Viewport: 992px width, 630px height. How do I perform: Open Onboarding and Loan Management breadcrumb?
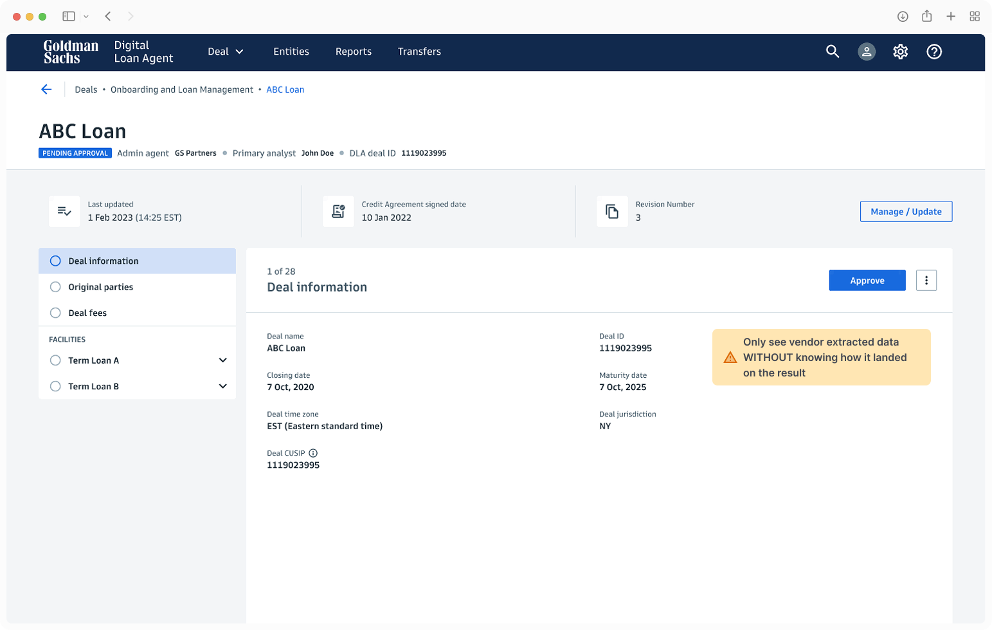point(182,89)
